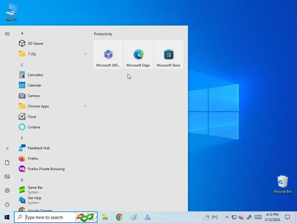Open the Chrome Apps folder entry
297x223 pixels.
(x=53, y=106)
